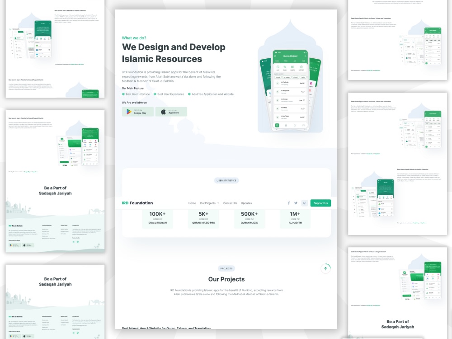Select the Al 'Imran surah row
This screenshot has width=452, height=339.
click(290, 100)
